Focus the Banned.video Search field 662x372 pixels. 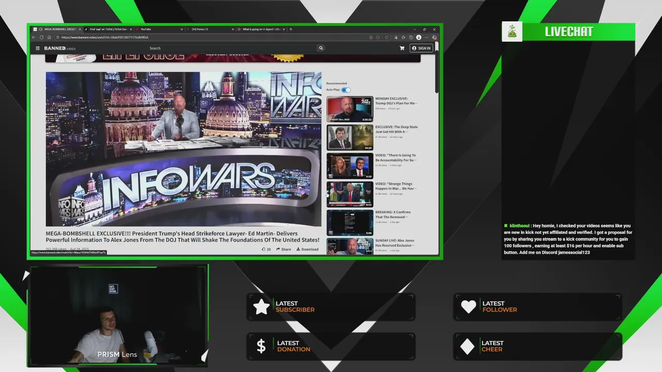(x=232, y=48)
